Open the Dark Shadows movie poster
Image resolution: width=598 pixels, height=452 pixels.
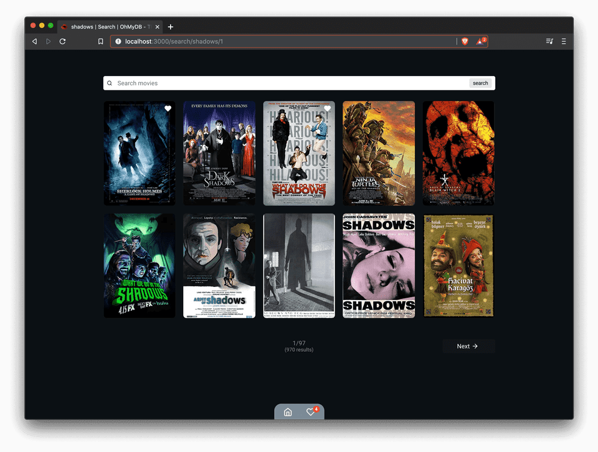[219, 153]
